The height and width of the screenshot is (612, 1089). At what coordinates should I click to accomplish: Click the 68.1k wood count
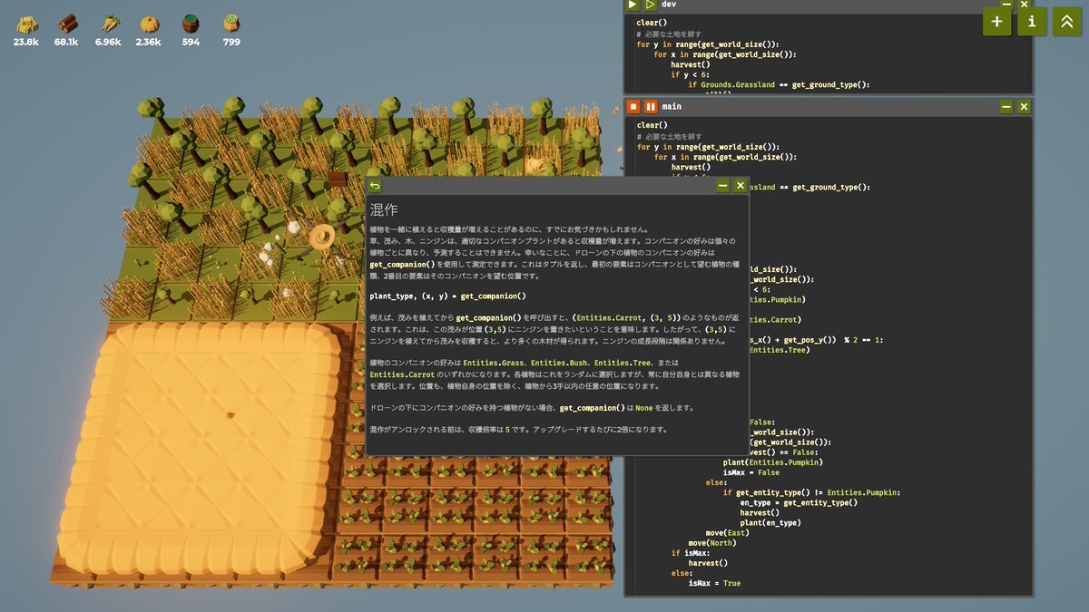tap(66, 42)
